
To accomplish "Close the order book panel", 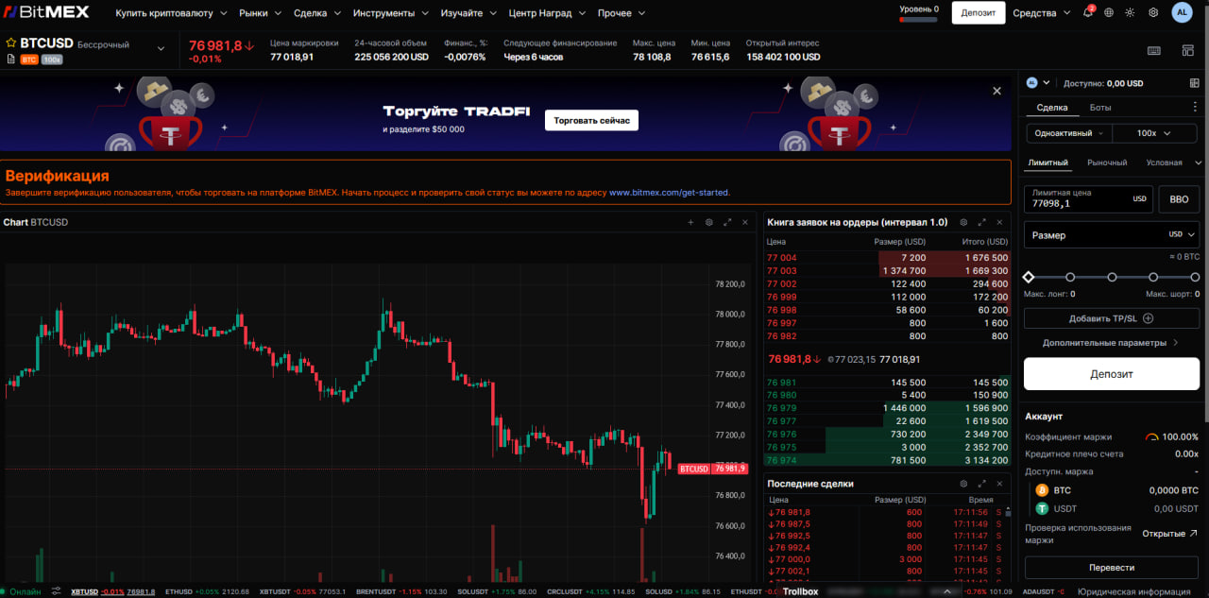I will click(1000, 222).
